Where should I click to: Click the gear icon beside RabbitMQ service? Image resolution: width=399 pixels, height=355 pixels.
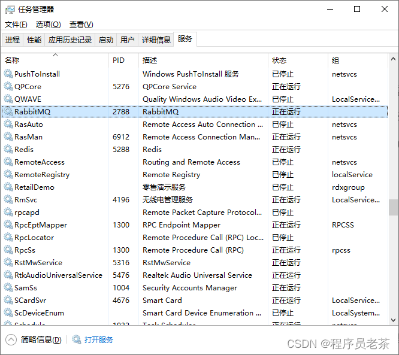point(8,111)
